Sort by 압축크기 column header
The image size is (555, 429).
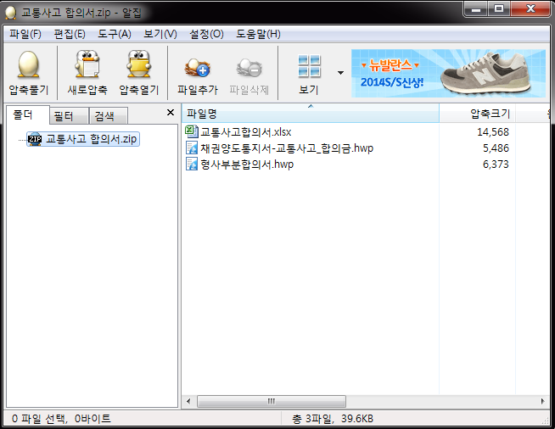click(477, 114)
